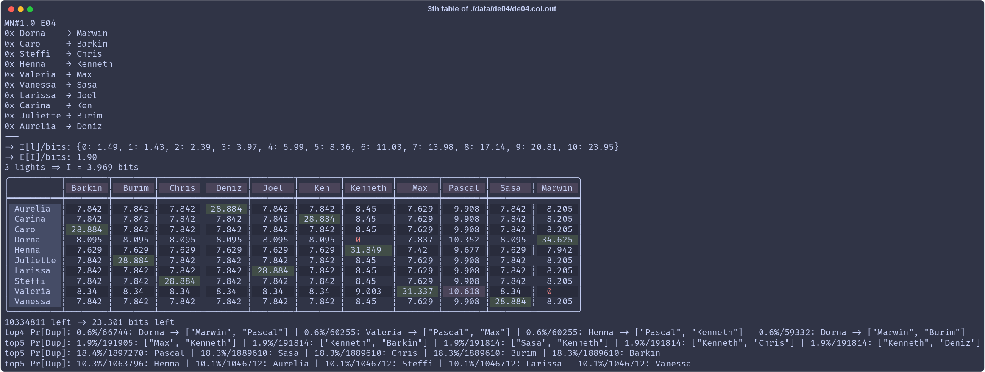This screenshot has width=985, height=372.
Task: Minimize the window with the yellow button
Action: point(21,9)
